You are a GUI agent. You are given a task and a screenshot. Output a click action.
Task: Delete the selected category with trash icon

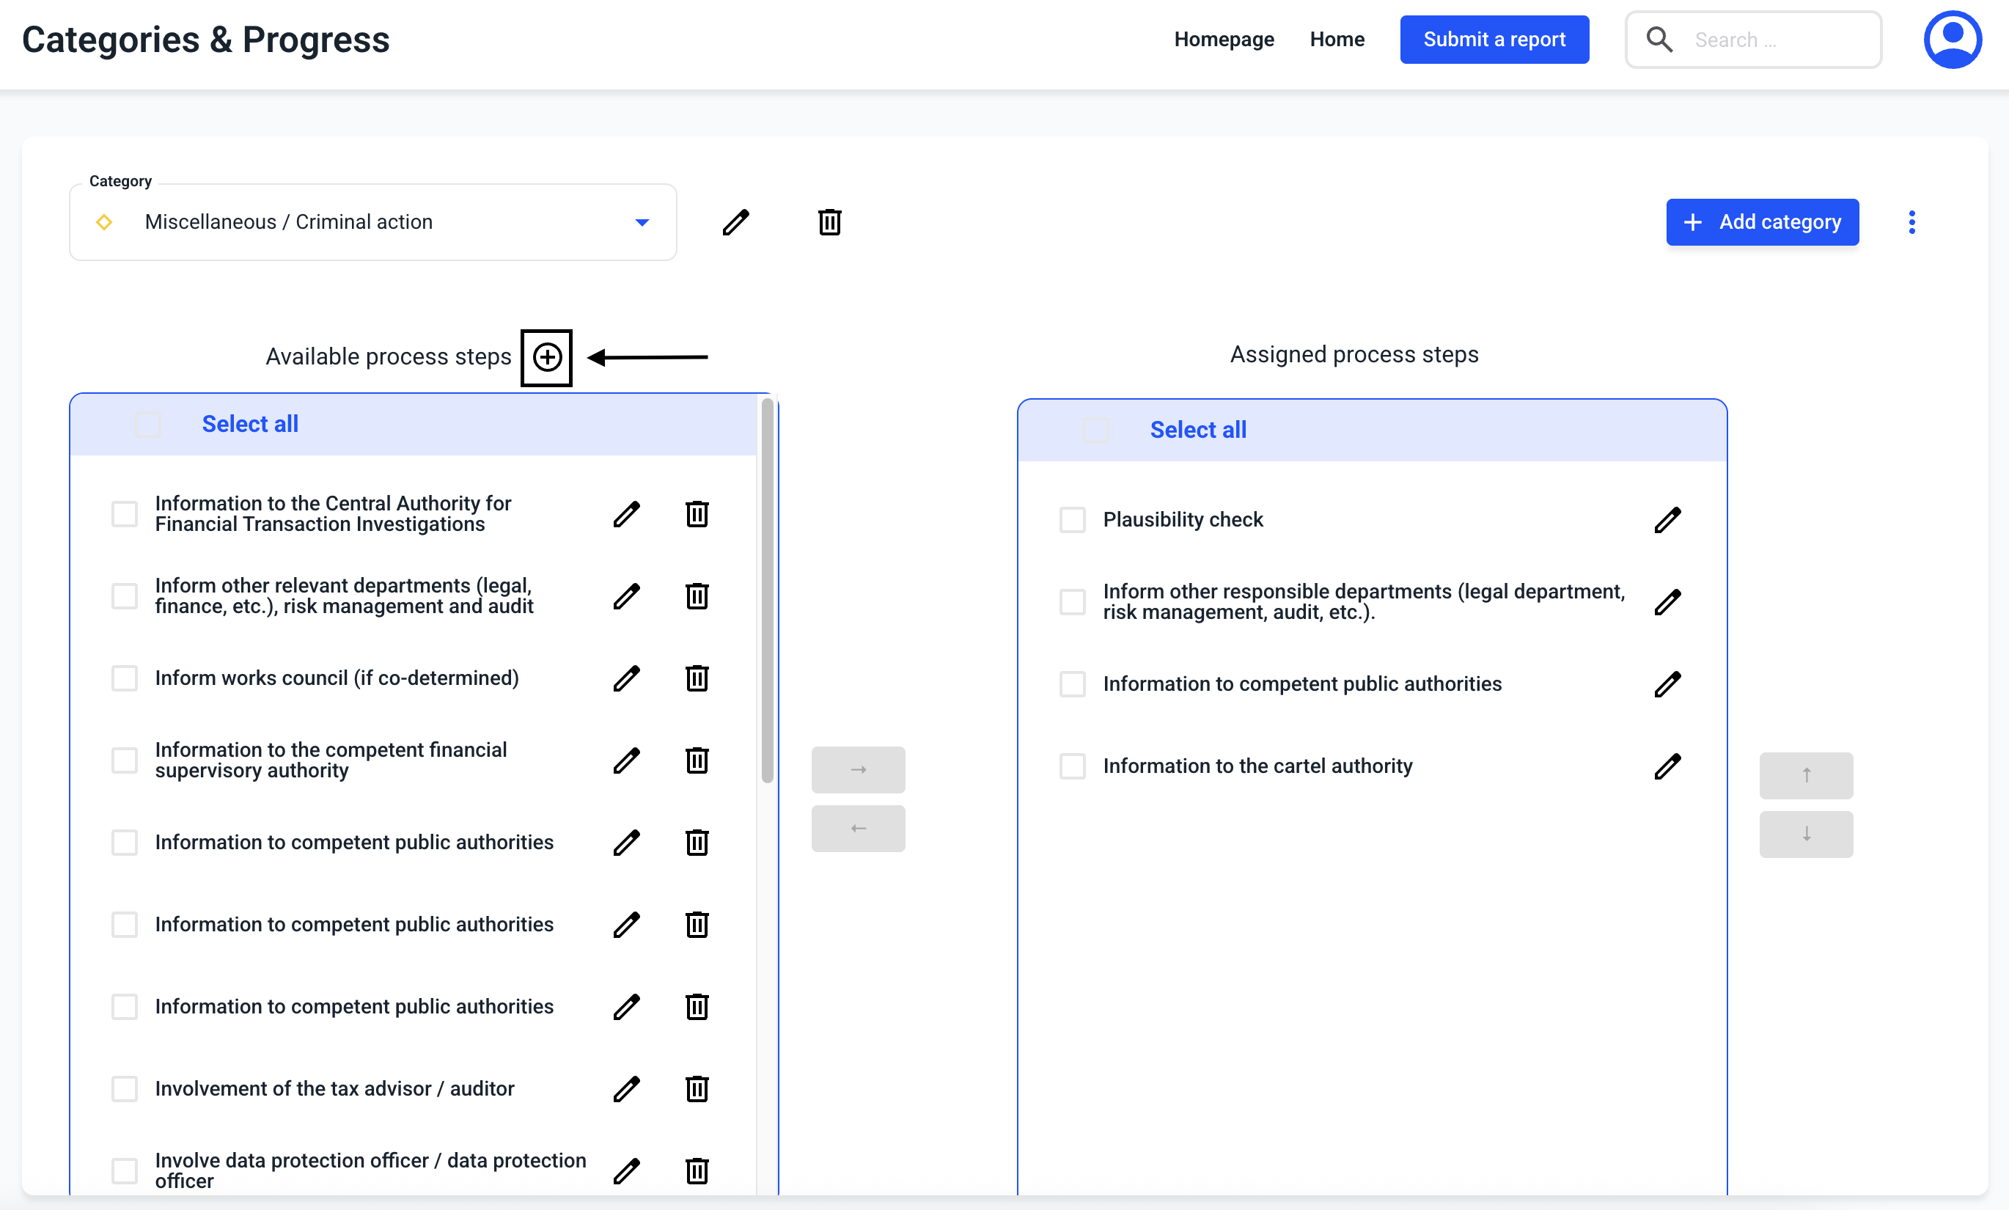click(829, 221)
